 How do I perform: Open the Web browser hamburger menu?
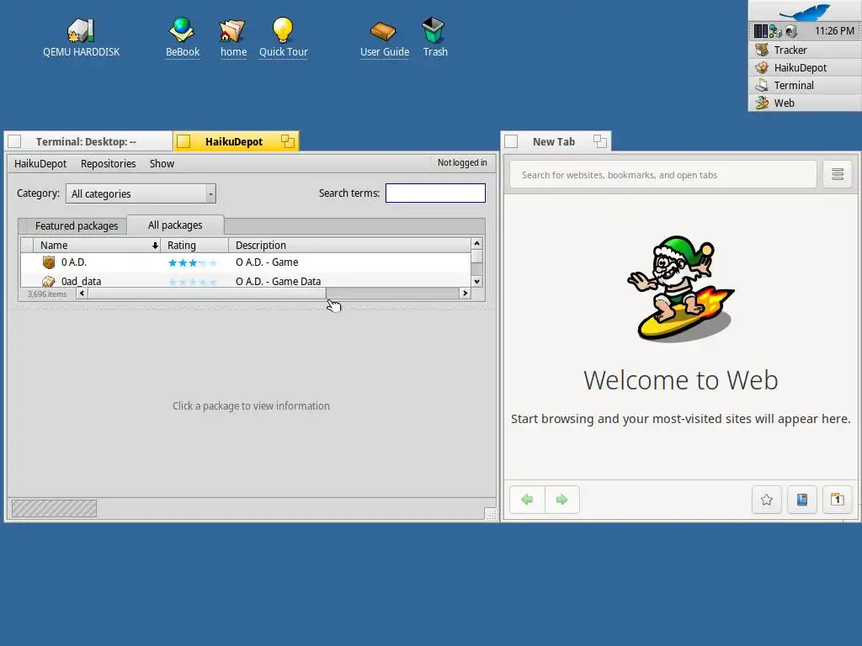838,175
